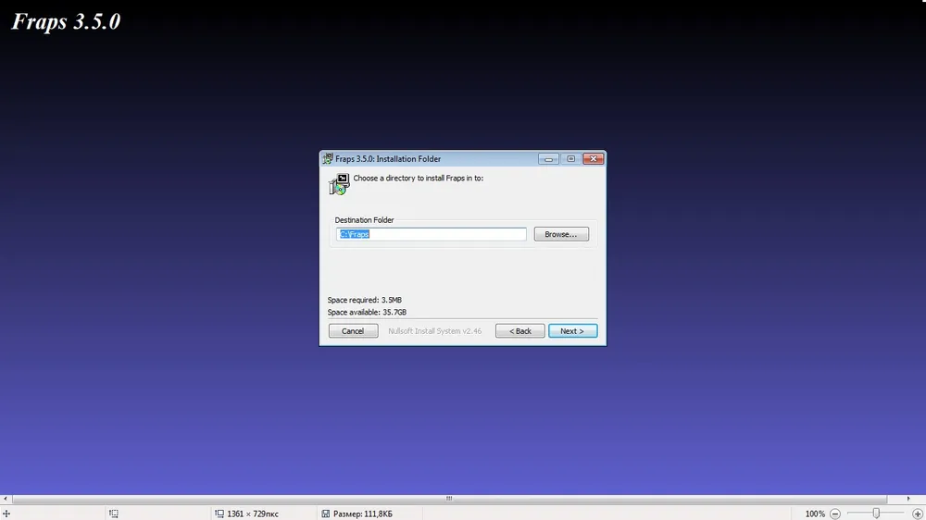Click the 'Размер: 111,8КБ' file size text

pos(363,514)
